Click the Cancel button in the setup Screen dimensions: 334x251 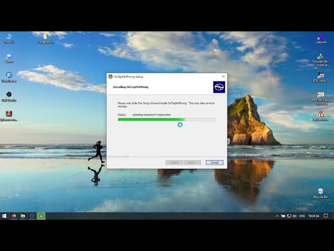click(x=214, y=163)
